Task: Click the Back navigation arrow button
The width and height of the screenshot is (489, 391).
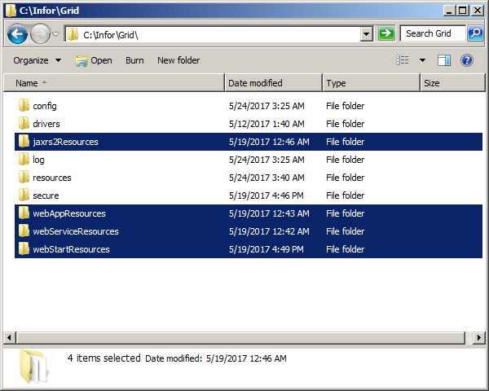Action: tap(18, 34)
